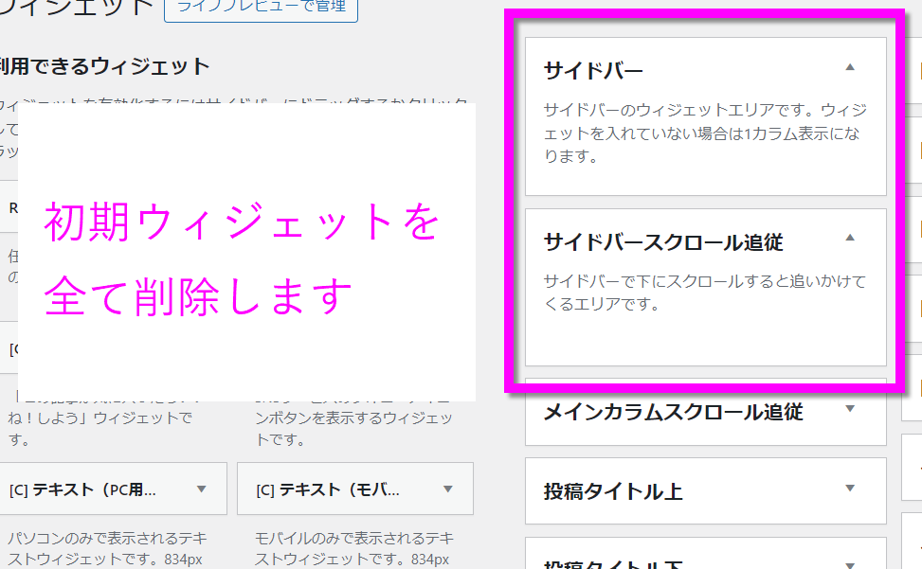922x569 pixels.
Task: Expand the 投稿タイトル上 widget area arrow
Action: 850,489
